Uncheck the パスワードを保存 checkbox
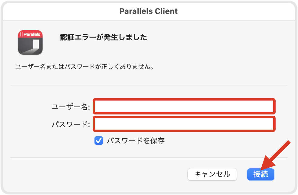The image size is (298, 195). click(99, 140)
